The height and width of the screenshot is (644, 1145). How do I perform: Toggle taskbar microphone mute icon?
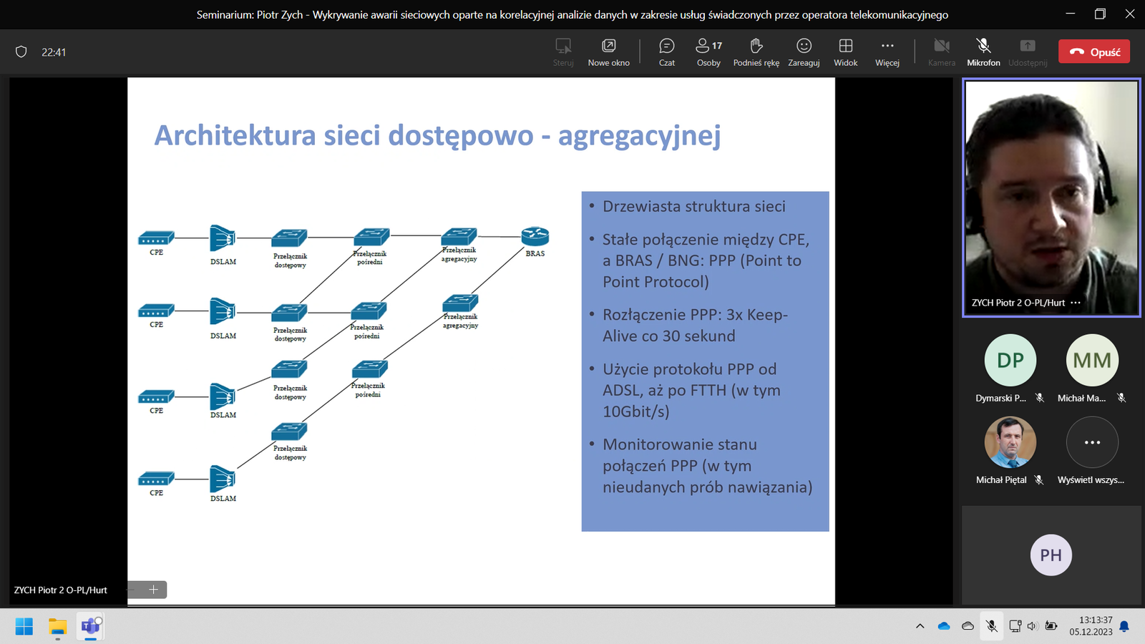pyautogui.click(x=991, y=626)
